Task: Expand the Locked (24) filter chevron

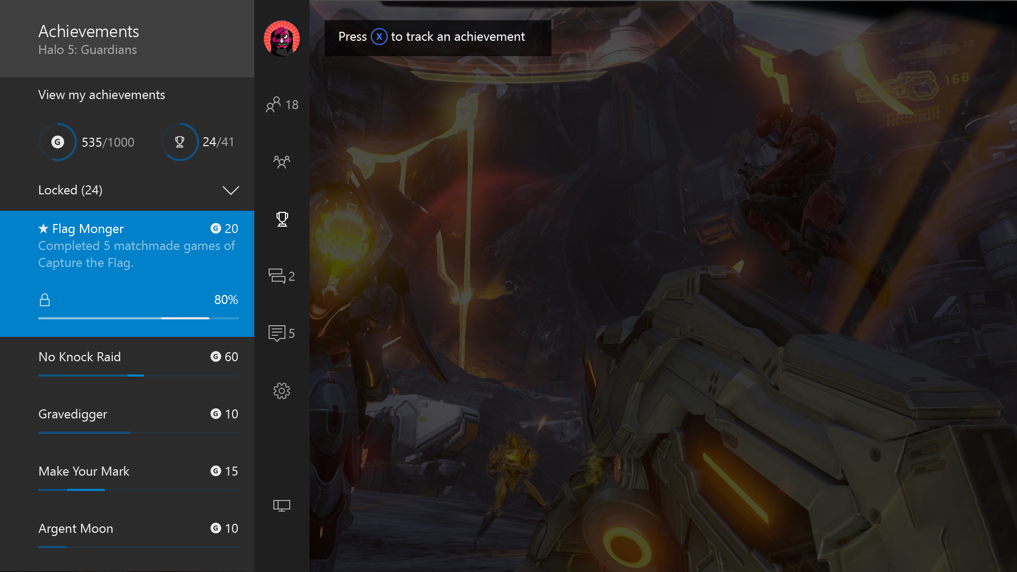Action: tap(230, 190)
